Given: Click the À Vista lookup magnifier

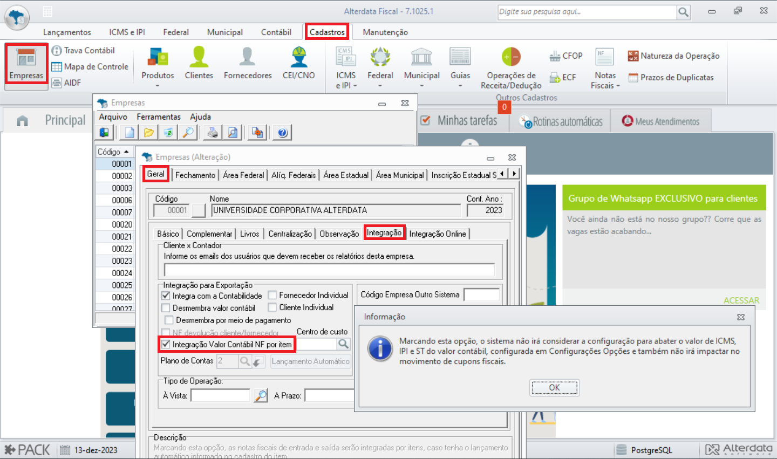Looking at the screenshot, I should coord(261,395).
